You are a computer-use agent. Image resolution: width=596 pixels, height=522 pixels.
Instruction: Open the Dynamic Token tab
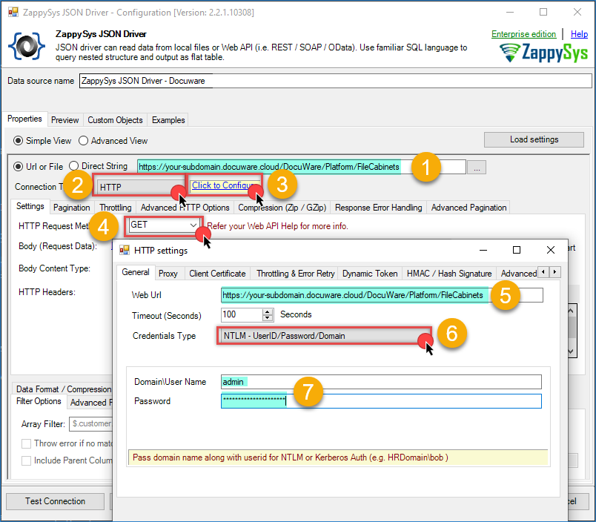point(369,274)
